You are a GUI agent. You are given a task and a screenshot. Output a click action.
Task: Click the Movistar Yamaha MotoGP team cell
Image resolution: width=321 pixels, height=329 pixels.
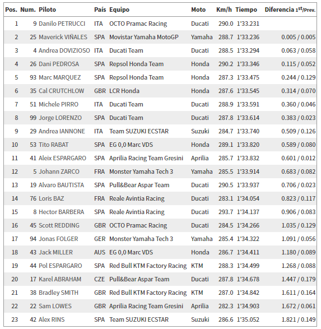click(x=144, y=37)
